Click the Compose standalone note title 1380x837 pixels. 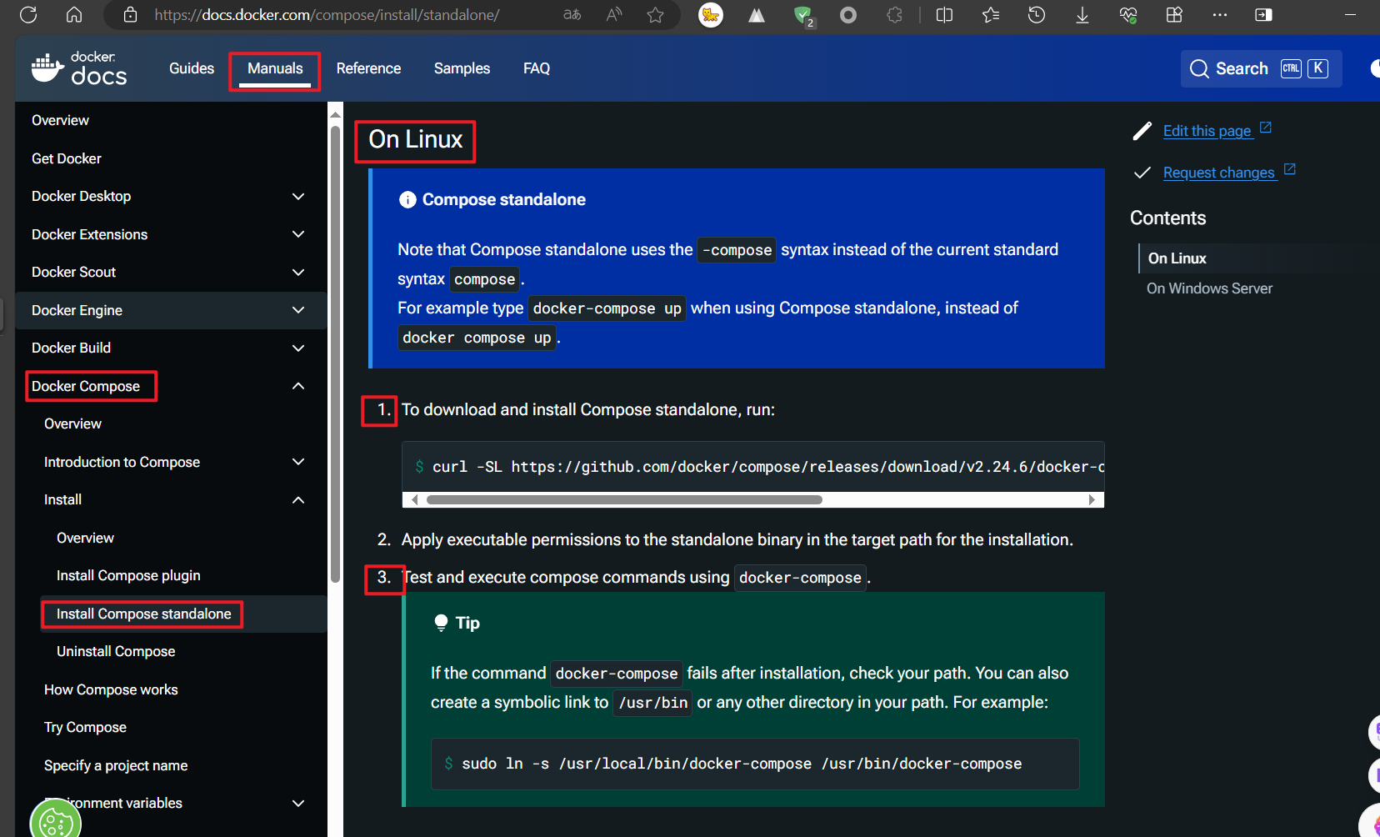click(503, 199)
